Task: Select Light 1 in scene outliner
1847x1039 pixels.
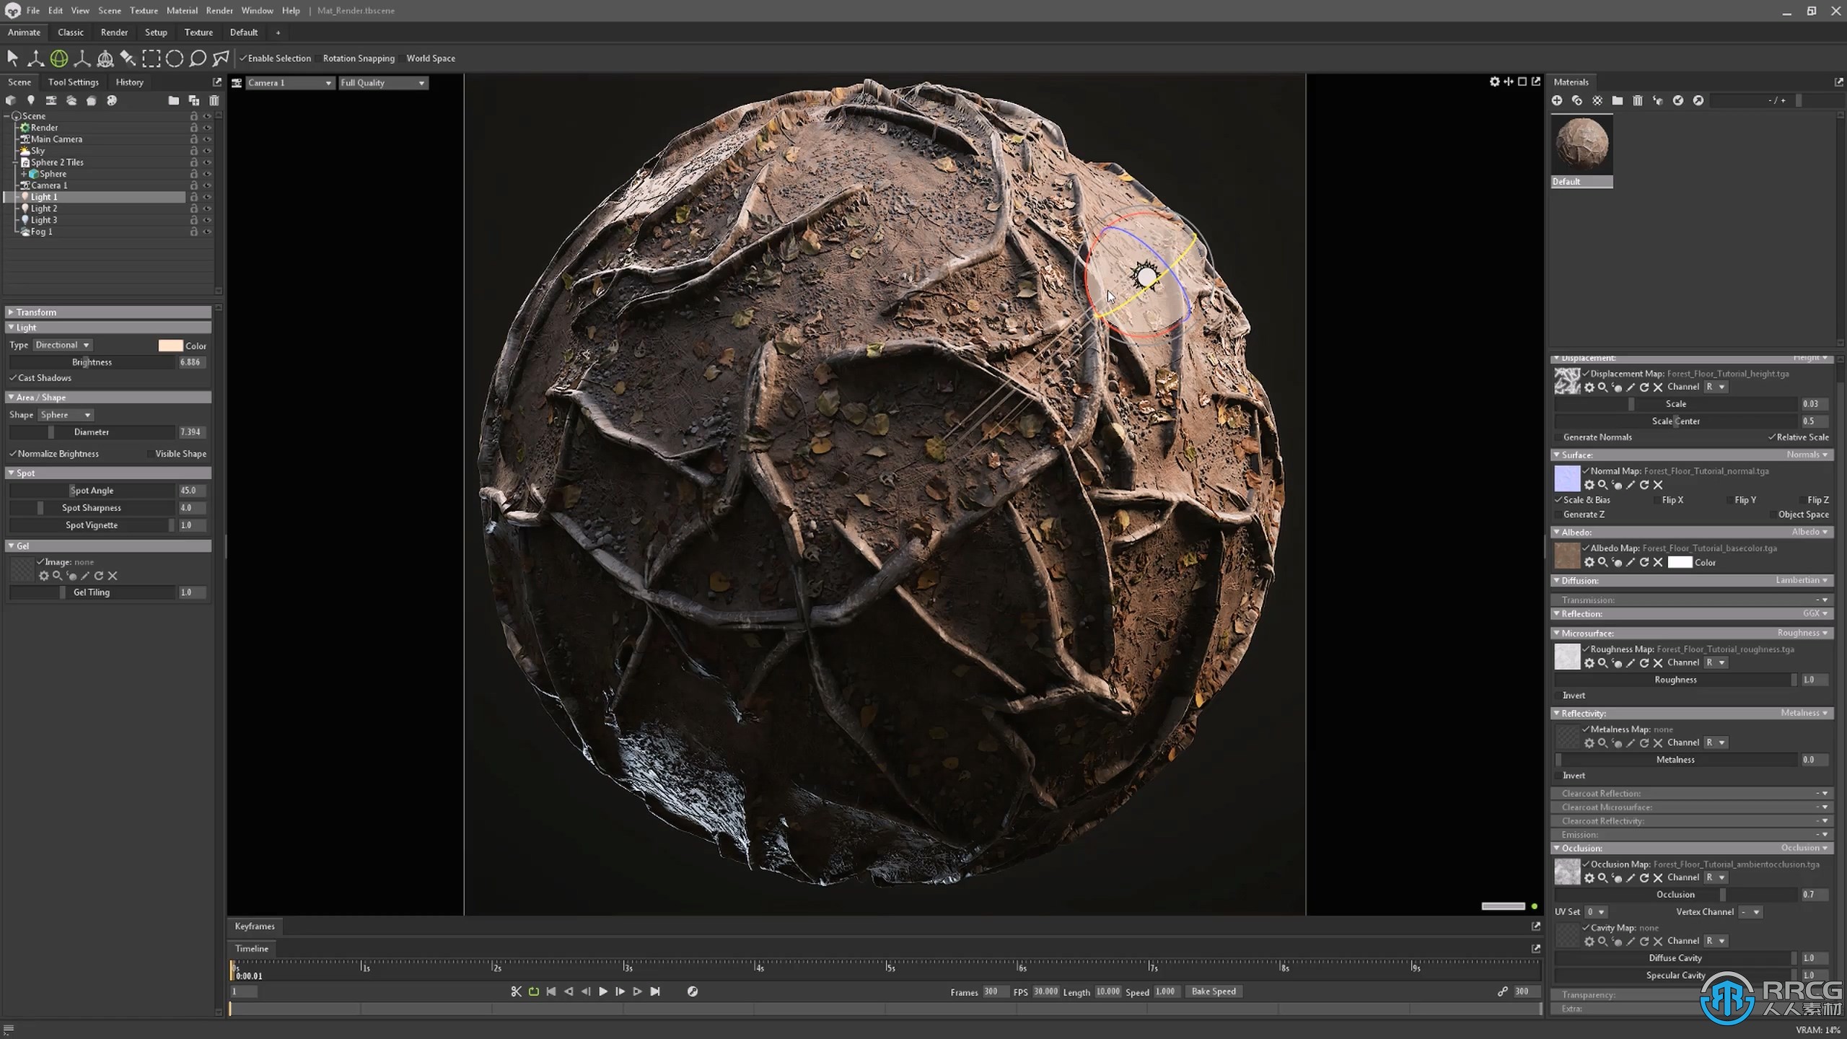Action: (43, 197)
